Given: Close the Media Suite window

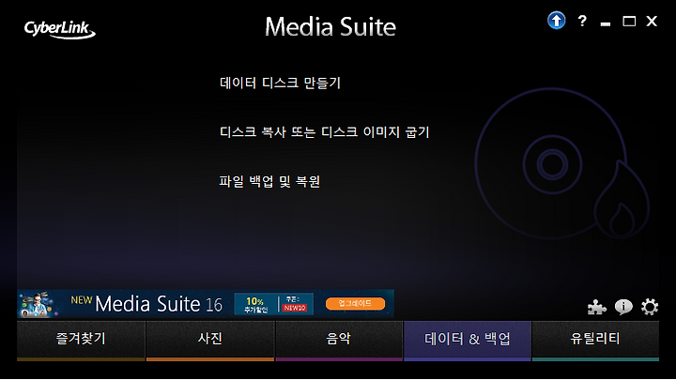Looking at the screenshot, I should click(x=652, y=21).
